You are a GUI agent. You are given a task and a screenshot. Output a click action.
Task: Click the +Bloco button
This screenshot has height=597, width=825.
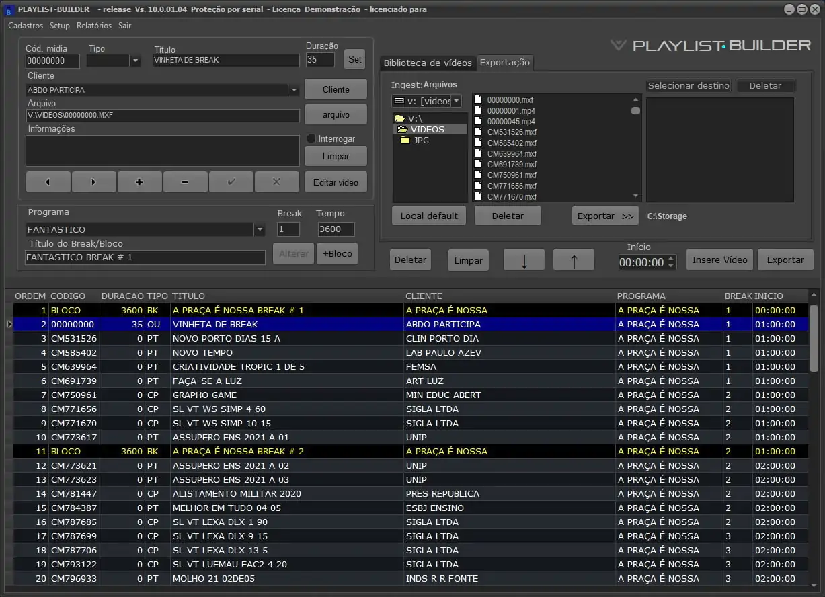click(337, 253)
